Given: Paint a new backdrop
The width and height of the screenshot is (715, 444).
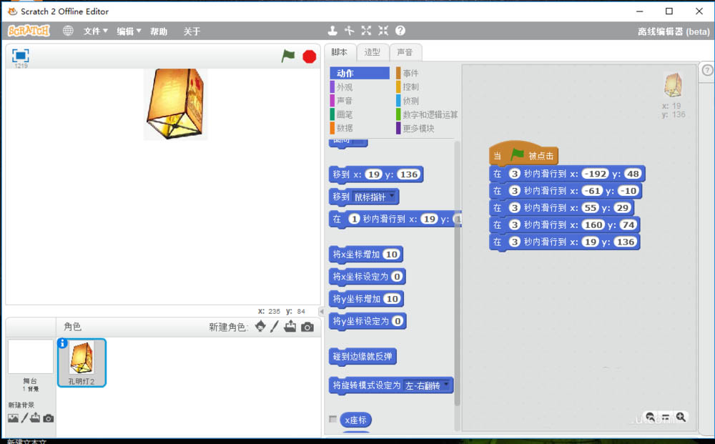Looking at the screenshot, I should [24, 418].
